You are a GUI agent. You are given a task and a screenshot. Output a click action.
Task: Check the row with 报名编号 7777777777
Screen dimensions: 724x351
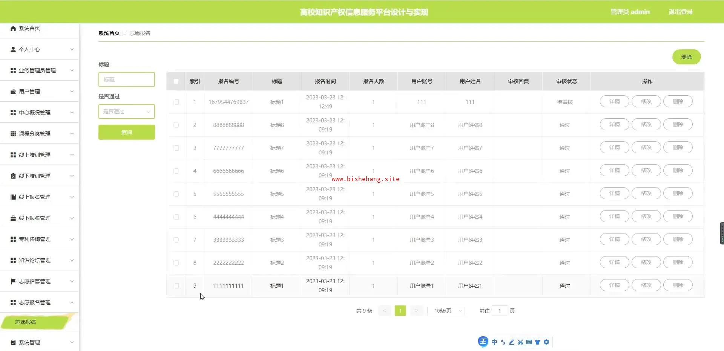pyautogui.click(x=176, y=148)
